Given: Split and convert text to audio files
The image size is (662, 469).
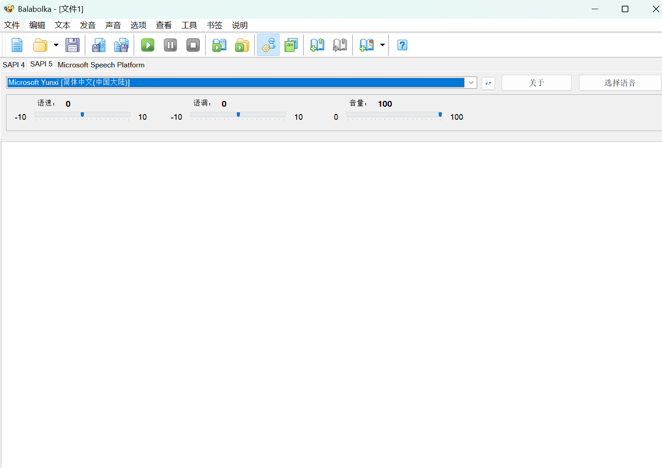Looking at the screenshot, I should (121, 45).
